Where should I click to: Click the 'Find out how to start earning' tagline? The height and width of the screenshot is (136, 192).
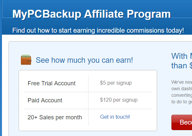pyautogui.click(x=98, y=30)
